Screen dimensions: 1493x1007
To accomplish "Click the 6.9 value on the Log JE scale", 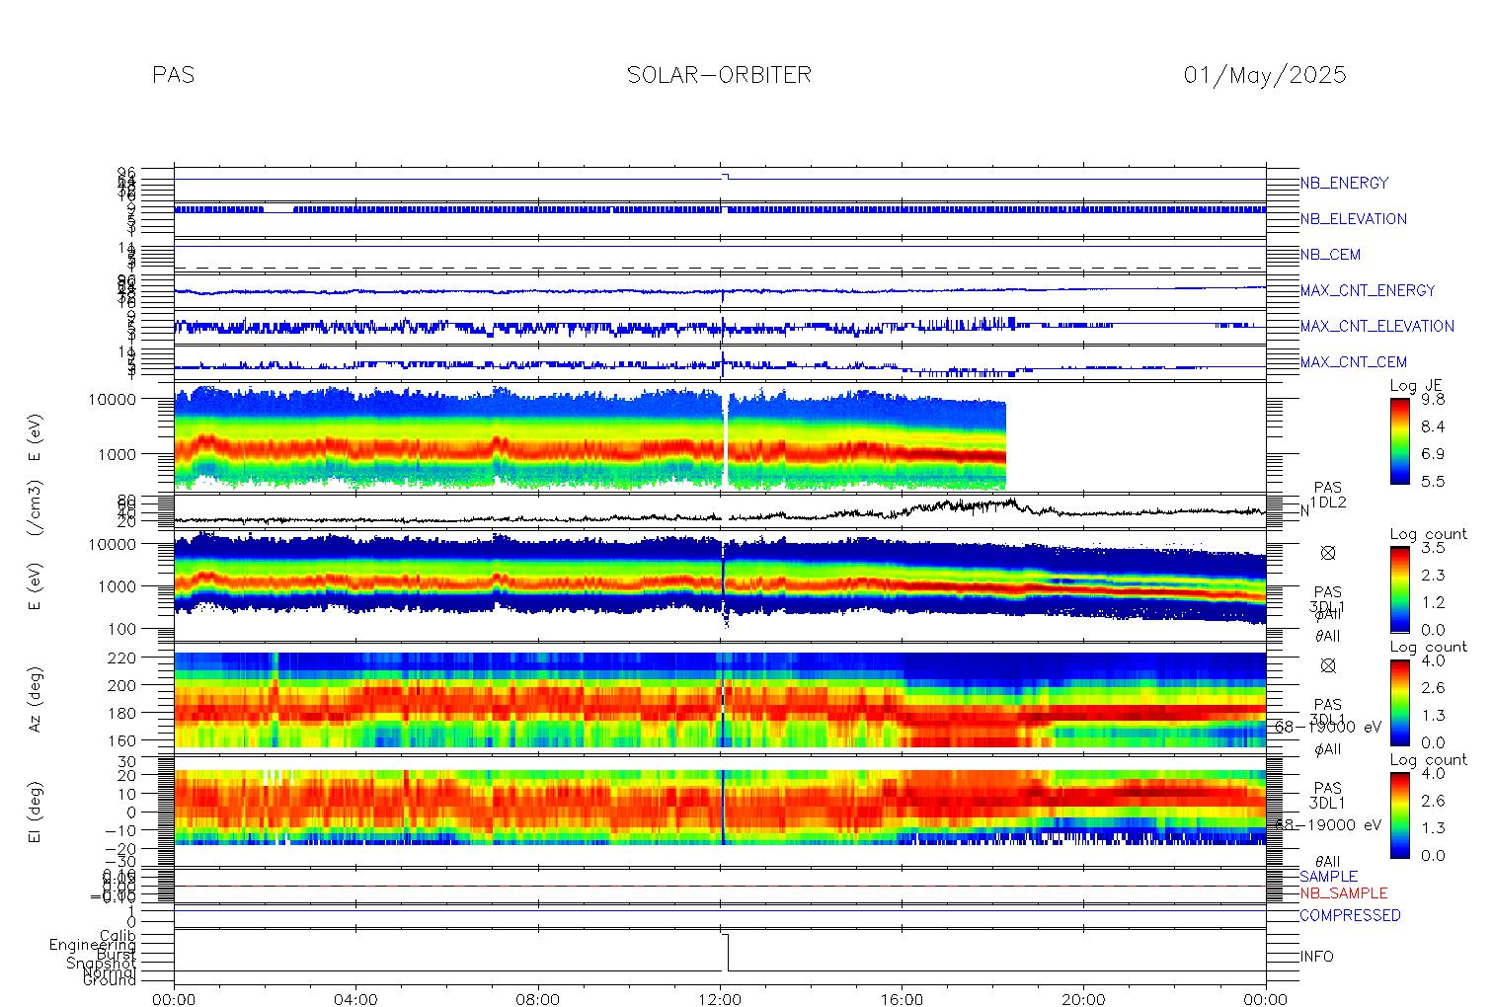I will tap(1433, 454).
